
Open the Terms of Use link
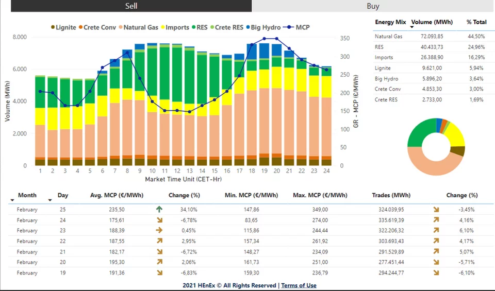tap(299, 285)
